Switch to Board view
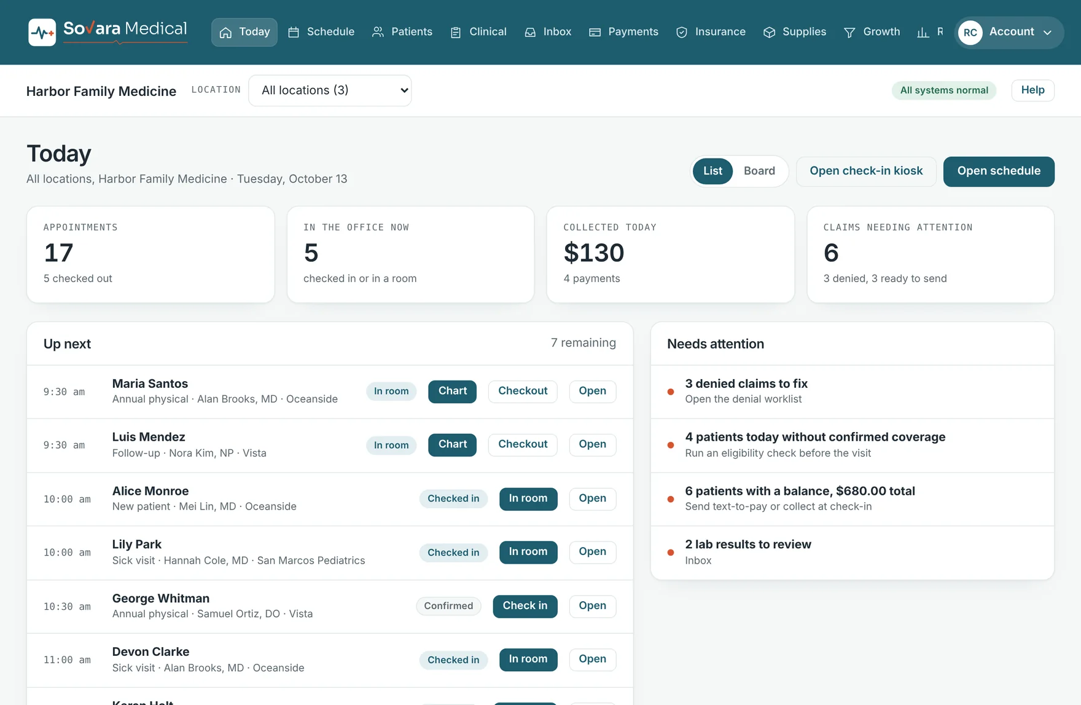 pyautogui.click(x=759, y=171)
